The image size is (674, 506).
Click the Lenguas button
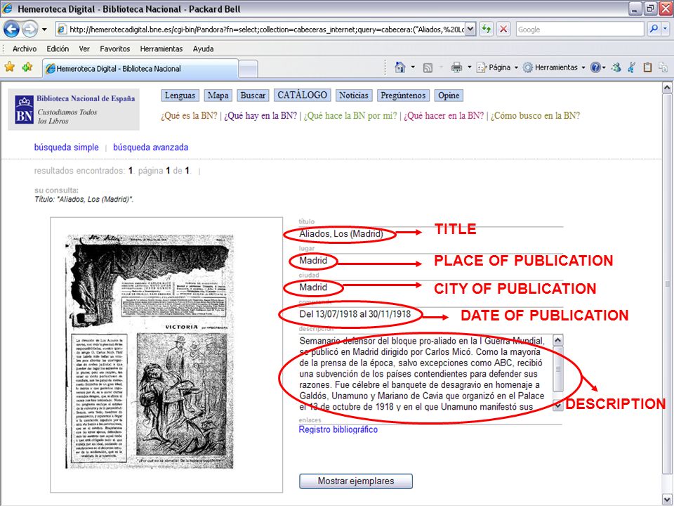tap(180, 96)
